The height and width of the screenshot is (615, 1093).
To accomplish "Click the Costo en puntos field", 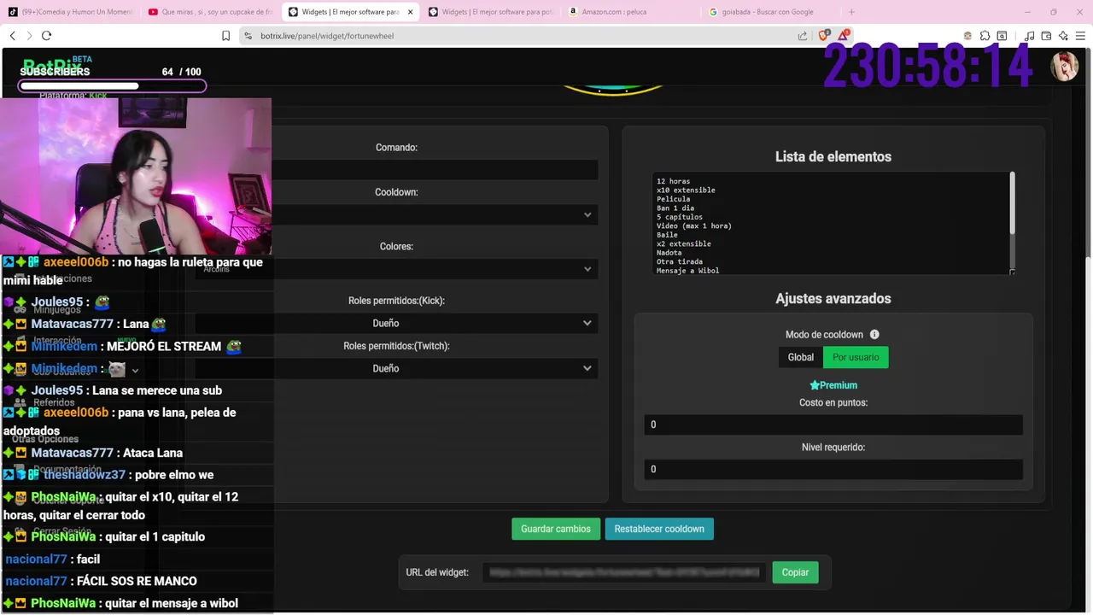I will pyautogui.click(x=833, y=425).
